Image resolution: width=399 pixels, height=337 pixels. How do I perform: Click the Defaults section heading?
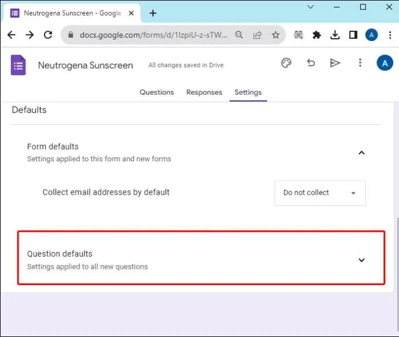pyautogui.click(x=29, y=110)
